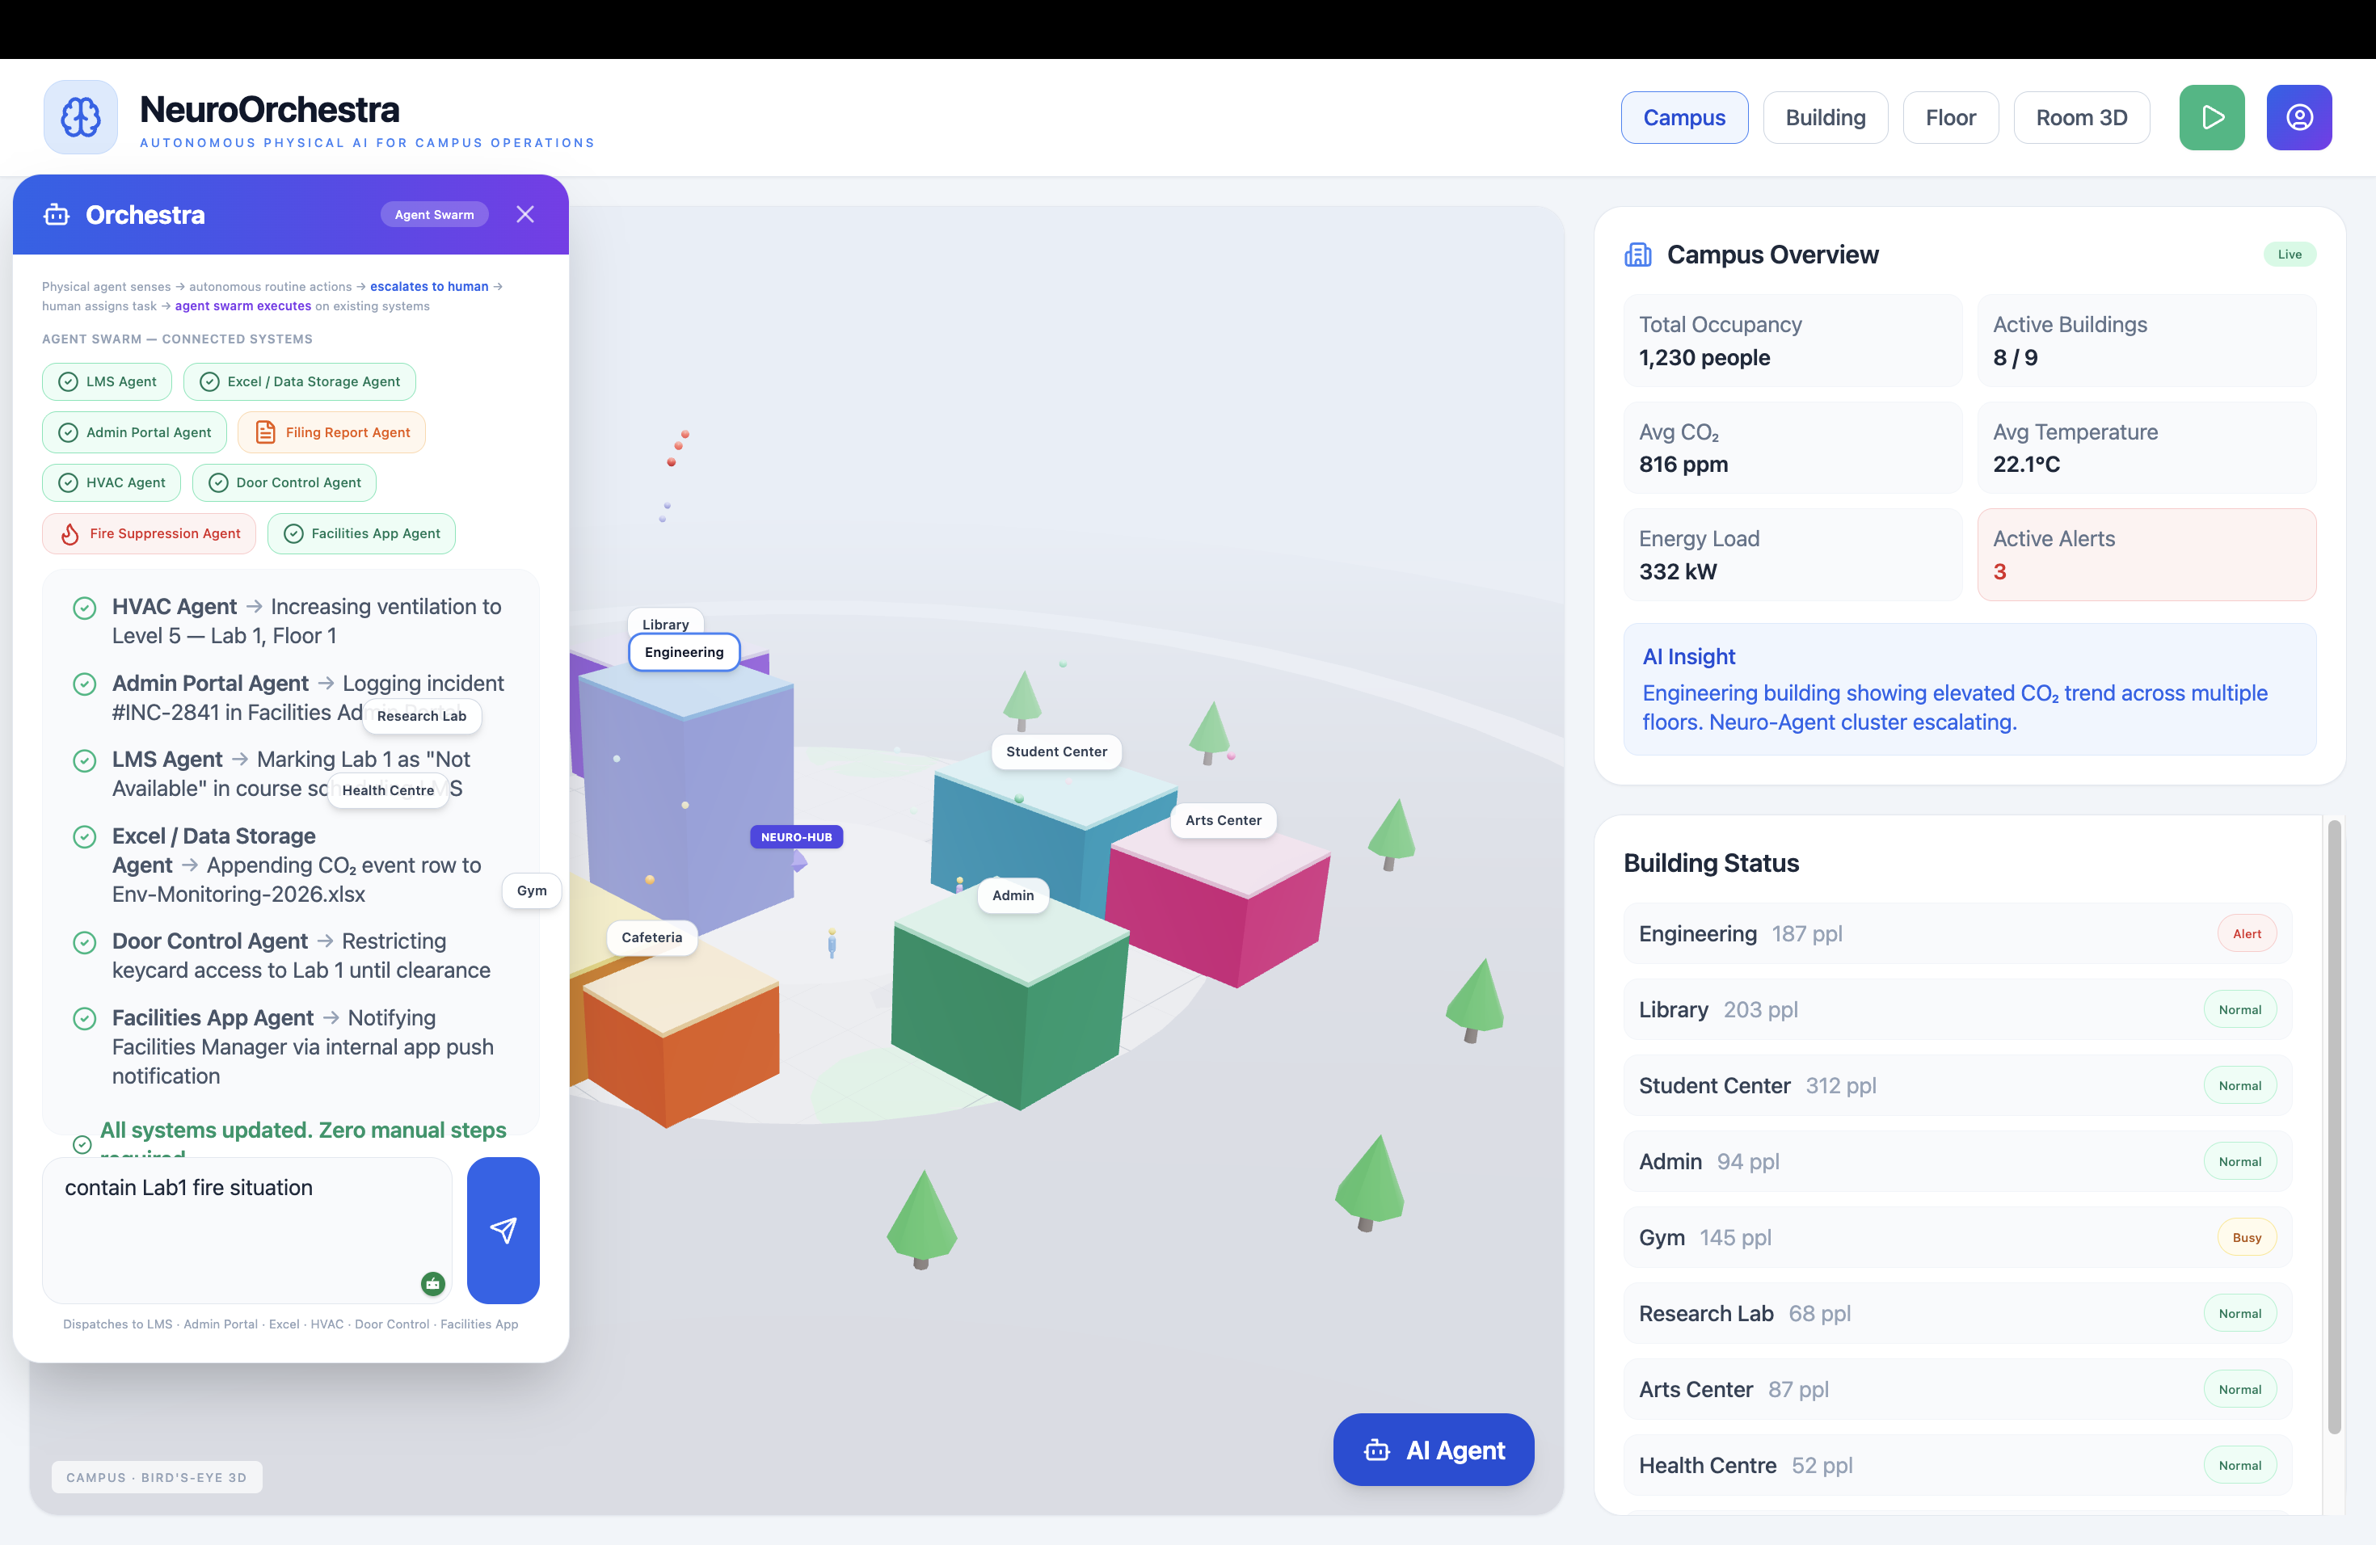Toggle the LMS Agent chip
Image resolution: width=2376 pixels, height=1545 pixels.
pyautogui.click(x=107, y=381)
